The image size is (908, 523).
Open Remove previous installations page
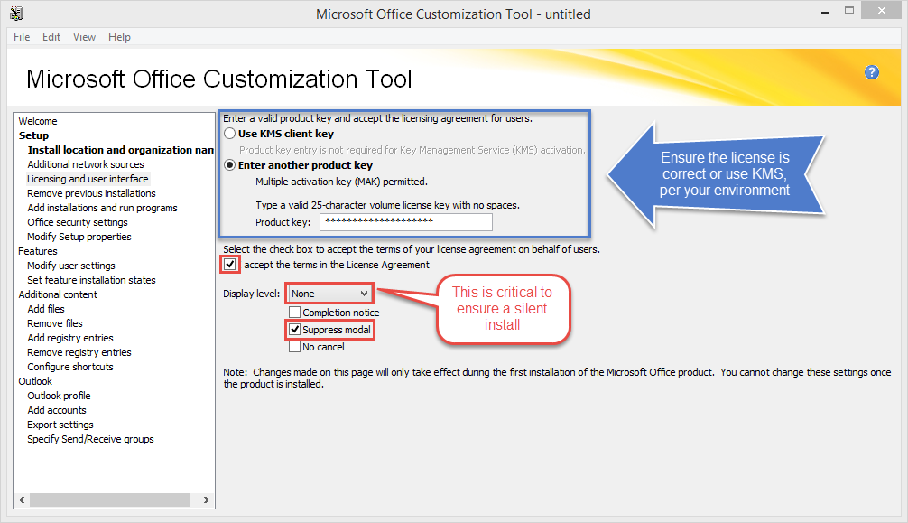[x=91, y=193]
